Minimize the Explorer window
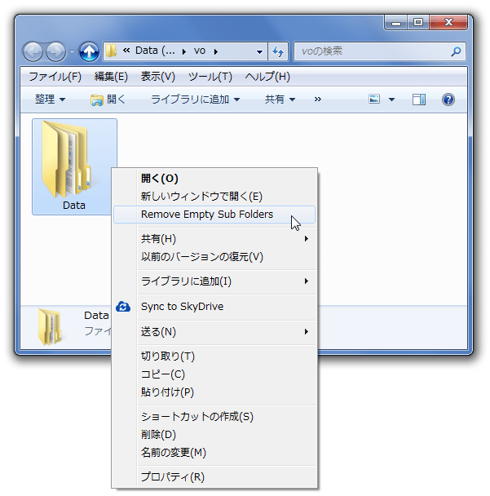 point(395,23)
